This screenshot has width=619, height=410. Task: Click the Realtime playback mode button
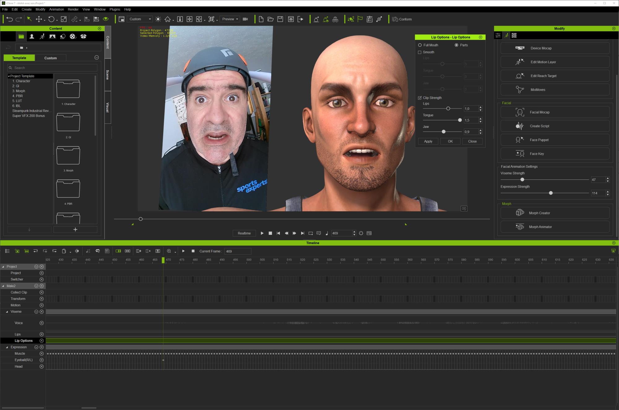(x=244, y=233)
